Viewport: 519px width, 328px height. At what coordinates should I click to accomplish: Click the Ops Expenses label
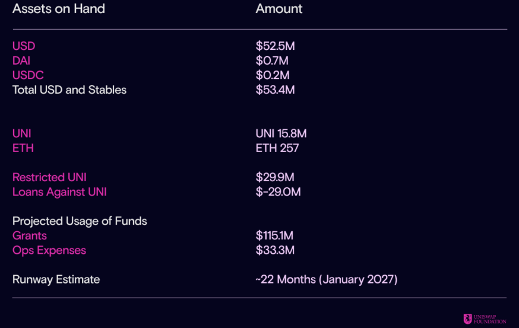click(x=49, y=251)
